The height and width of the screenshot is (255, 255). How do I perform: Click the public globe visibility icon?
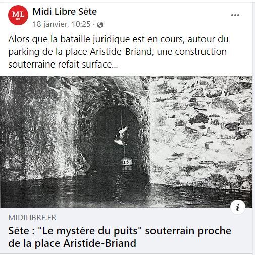click(100, 25)
